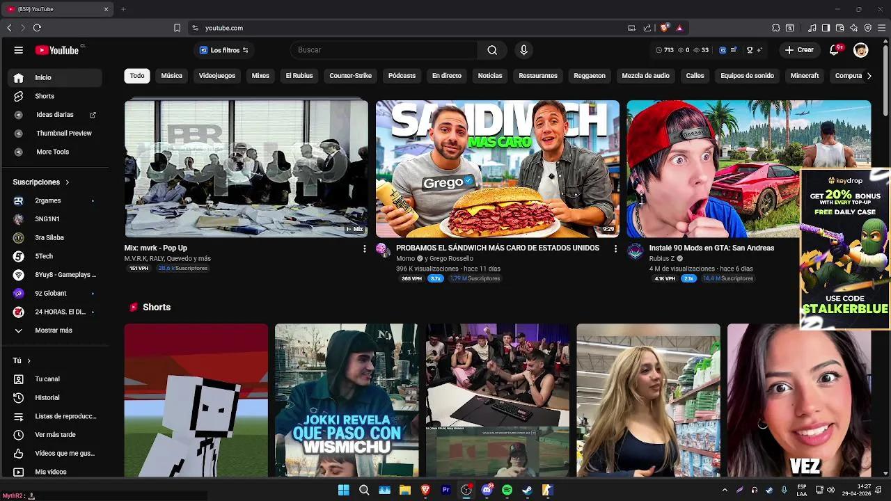The height and width of the screenshot is (501, 891).
Task: Open Premiere Pro from the taskbar
Action: click(446, 491)
